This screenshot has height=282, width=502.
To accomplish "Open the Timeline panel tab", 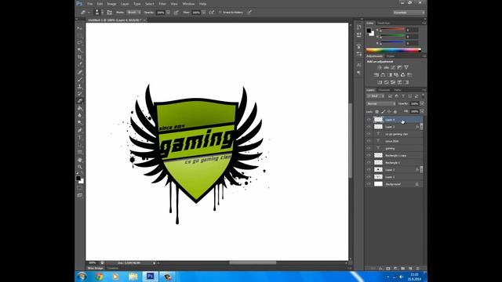I will point(113,268).
